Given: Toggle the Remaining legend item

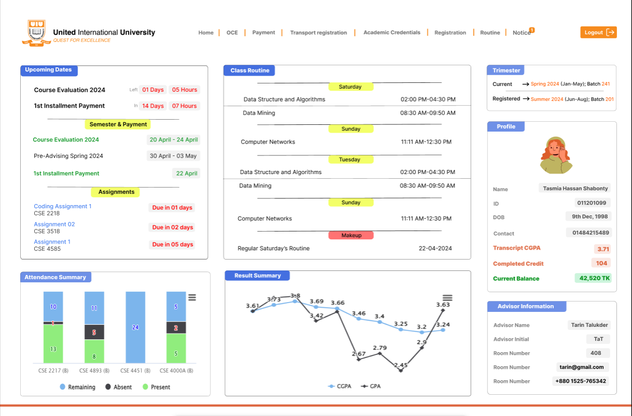Looking at the screenshot, I should click(78, 387).
